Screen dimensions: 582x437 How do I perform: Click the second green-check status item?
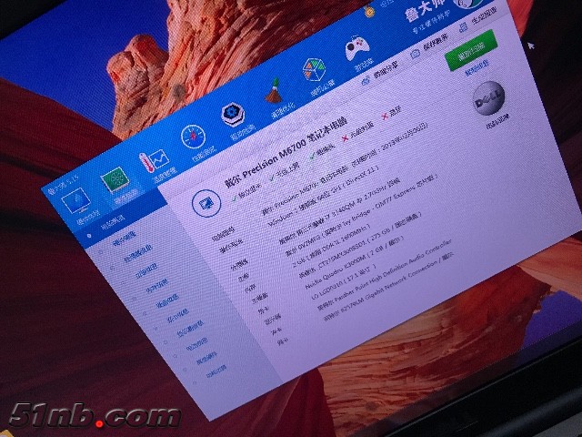284,171
